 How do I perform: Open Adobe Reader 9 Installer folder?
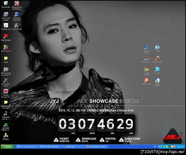(x=6, y=105)
